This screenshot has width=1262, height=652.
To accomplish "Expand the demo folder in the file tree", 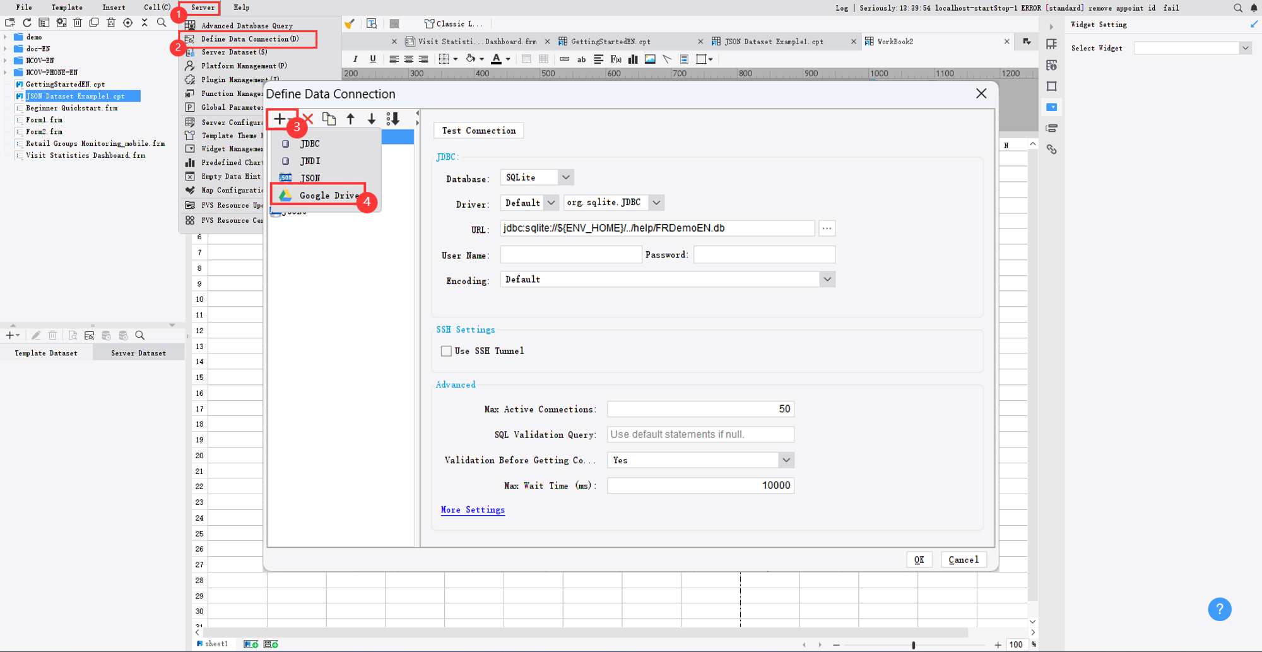I will tap(6, 37).
